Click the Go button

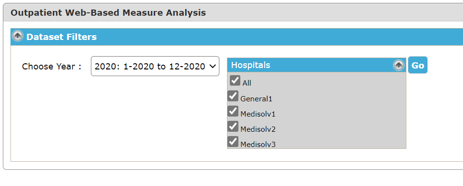(417, 65)
